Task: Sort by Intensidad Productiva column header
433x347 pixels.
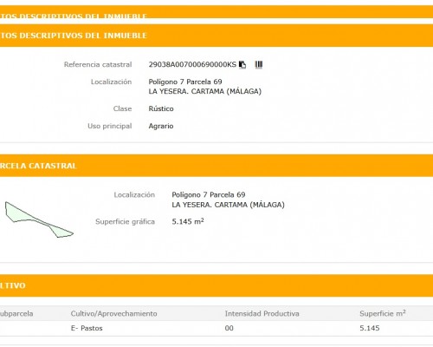Action: point(262,314)
